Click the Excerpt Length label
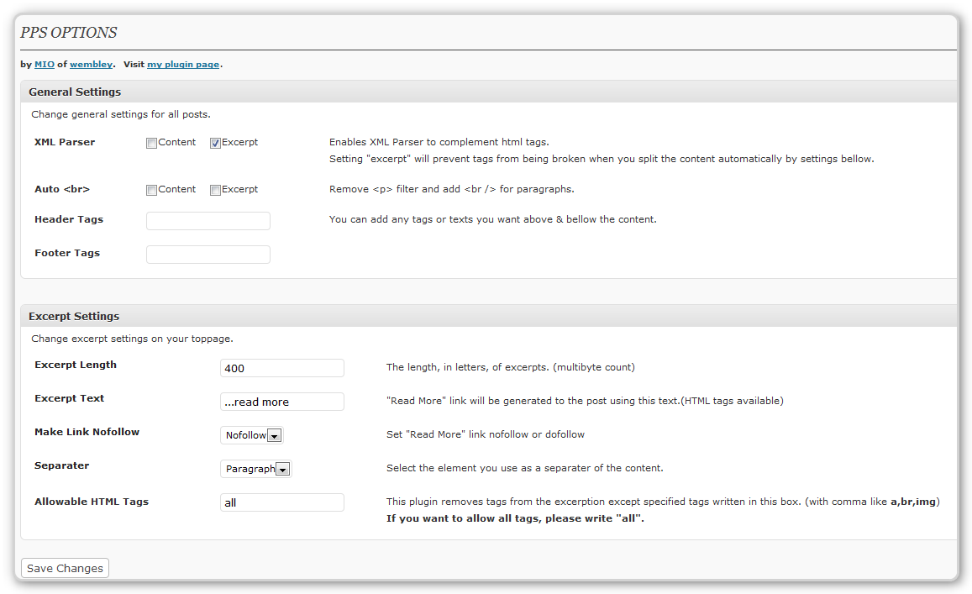 (76, 365)
